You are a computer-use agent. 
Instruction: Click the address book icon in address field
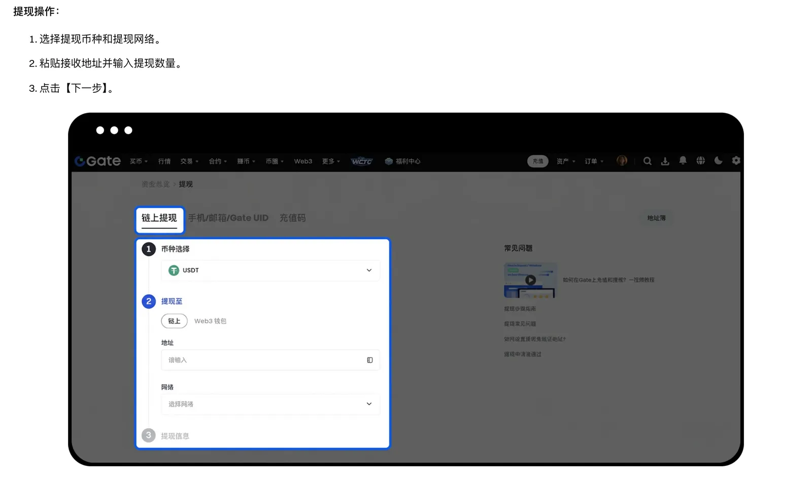point(369,360)
